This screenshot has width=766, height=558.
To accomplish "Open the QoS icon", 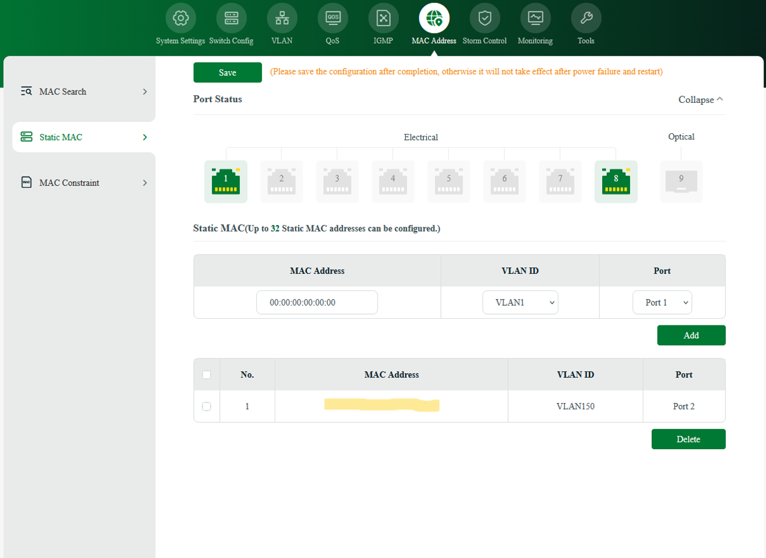I will point(333,19).
